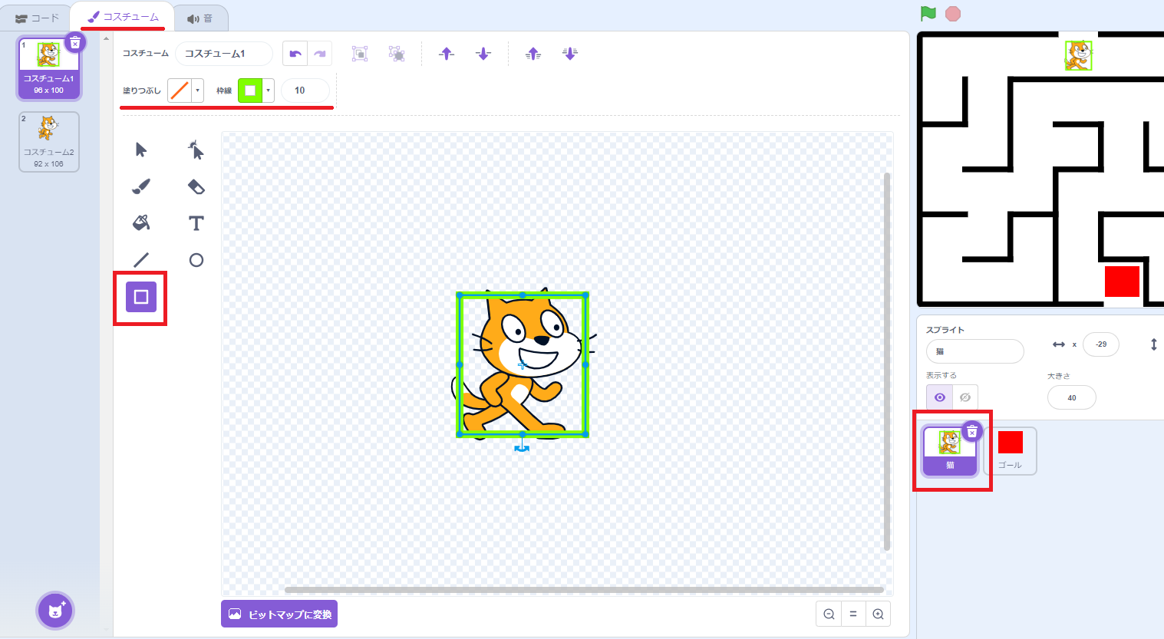The height and width of the screenshot is (639, 1164).
Task: Select the Text tool
Action: tap(196, 223)
